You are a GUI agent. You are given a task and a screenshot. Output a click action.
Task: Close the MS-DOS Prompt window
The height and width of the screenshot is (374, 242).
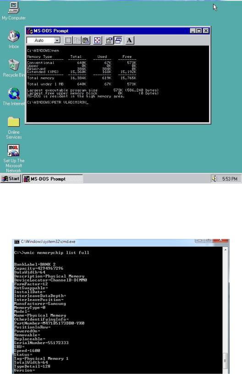tap(206, 31)
